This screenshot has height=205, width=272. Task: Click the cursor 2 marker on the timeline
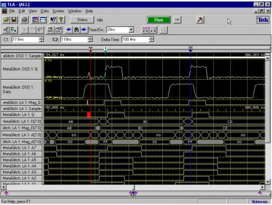tap(190, 49)
